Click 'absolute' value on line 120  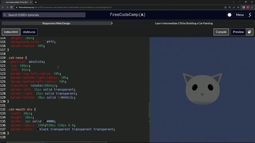click(x=36, y=62)
